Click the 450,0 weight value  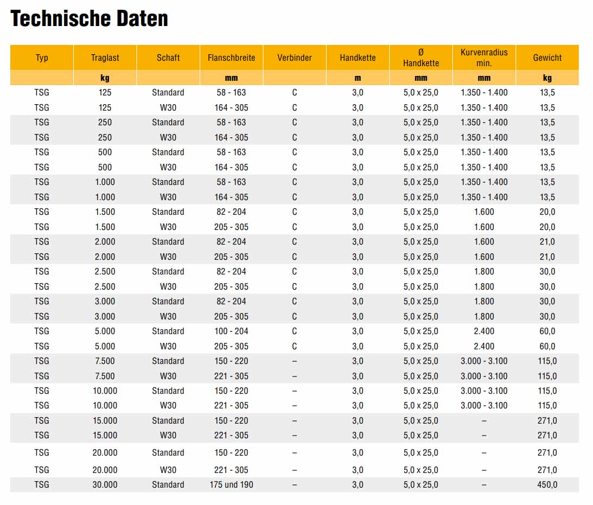tap(547, 485)
